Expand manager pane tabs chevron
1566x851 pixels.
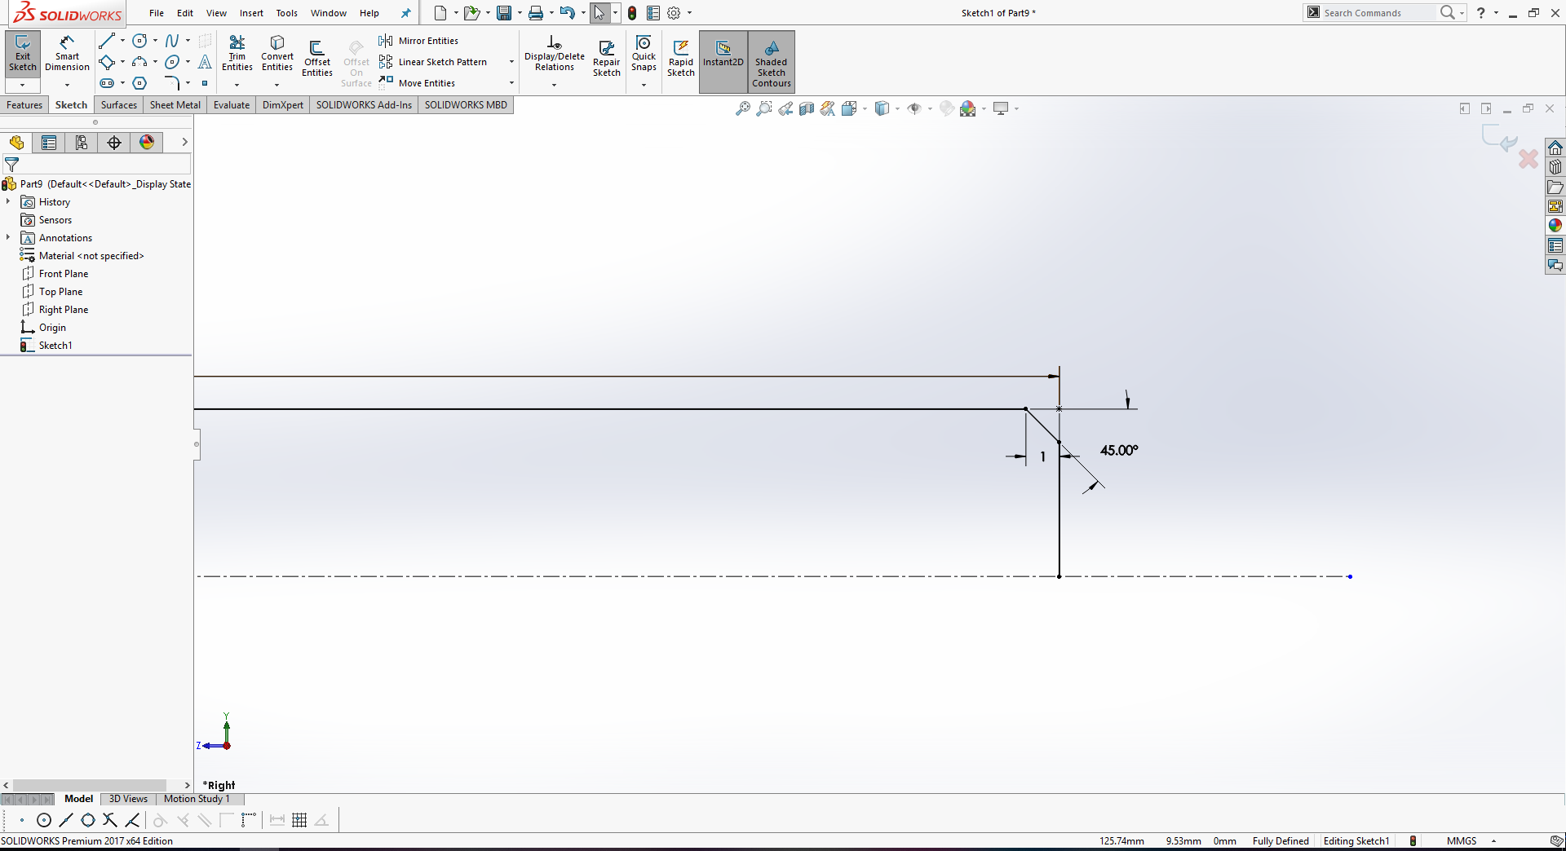pyautogui.click(x=184, y=142)
